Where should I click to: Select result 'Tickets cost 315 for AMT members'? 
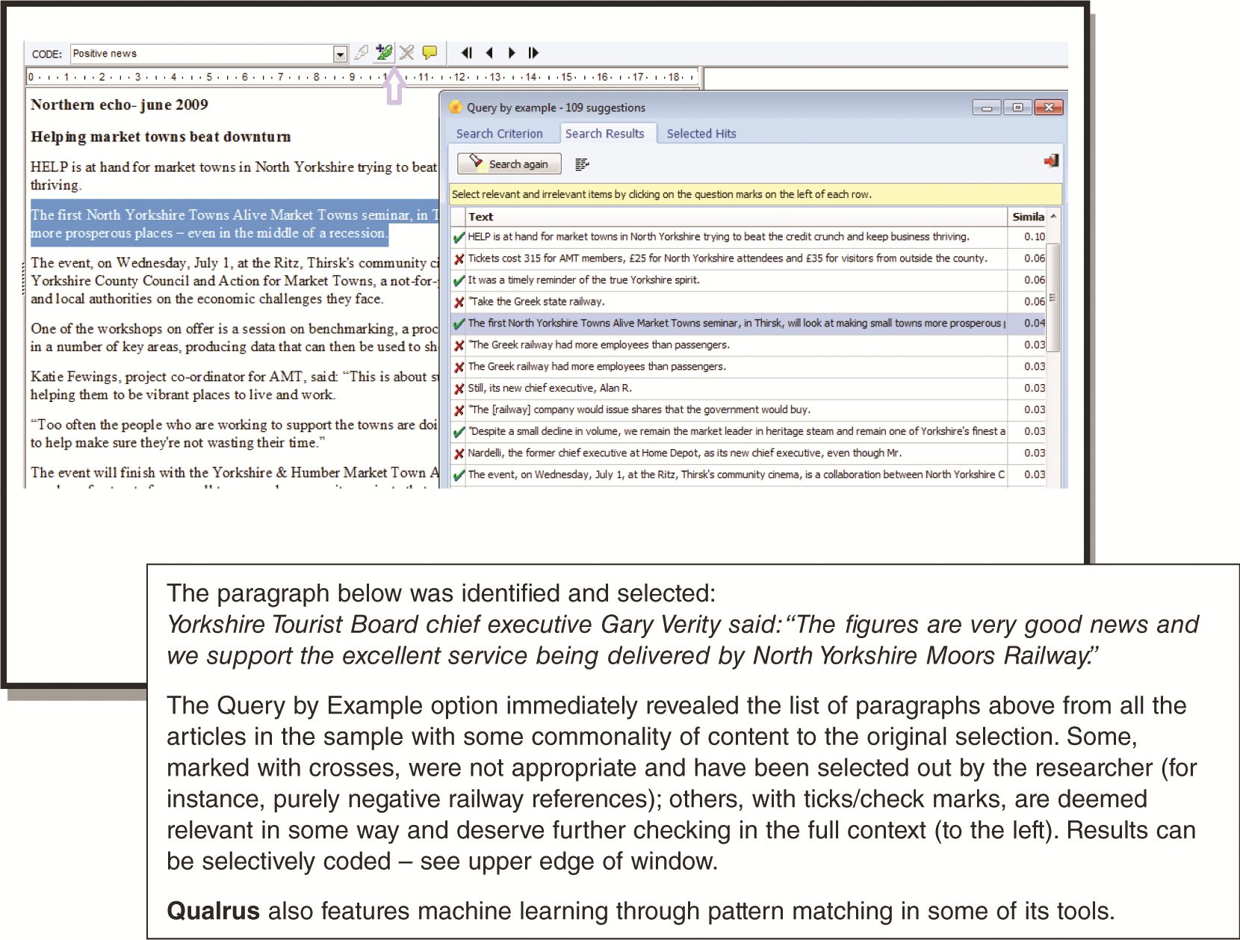[728, 259]
